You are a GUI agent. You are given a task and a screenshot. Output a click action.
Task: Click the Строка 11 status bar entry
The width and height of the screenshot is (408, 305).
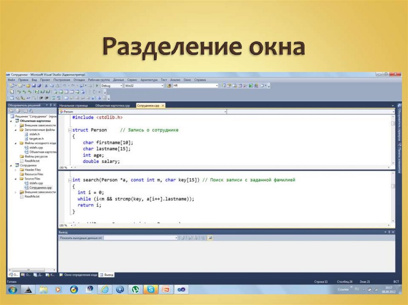(x=321, y=282)
